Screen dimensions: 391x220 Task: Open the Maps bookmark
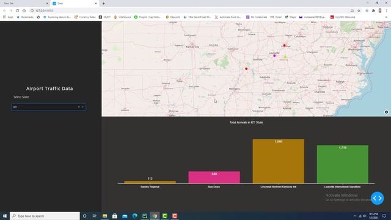pyautogui.click(x=291, y=17)
